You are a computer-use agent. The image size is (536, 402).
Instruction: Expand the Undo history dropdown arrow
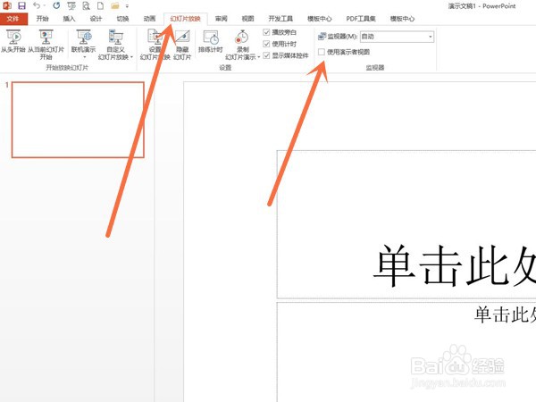click(45, 6)
